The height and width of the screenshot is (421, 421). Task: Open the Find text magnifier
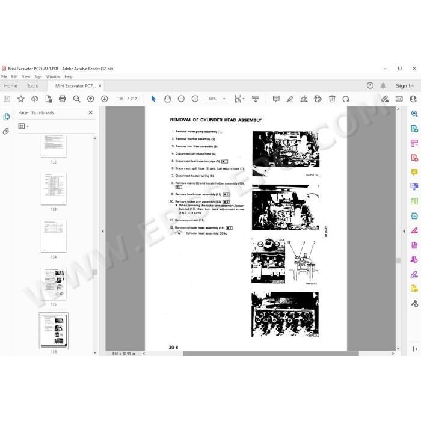coord(76,99)
